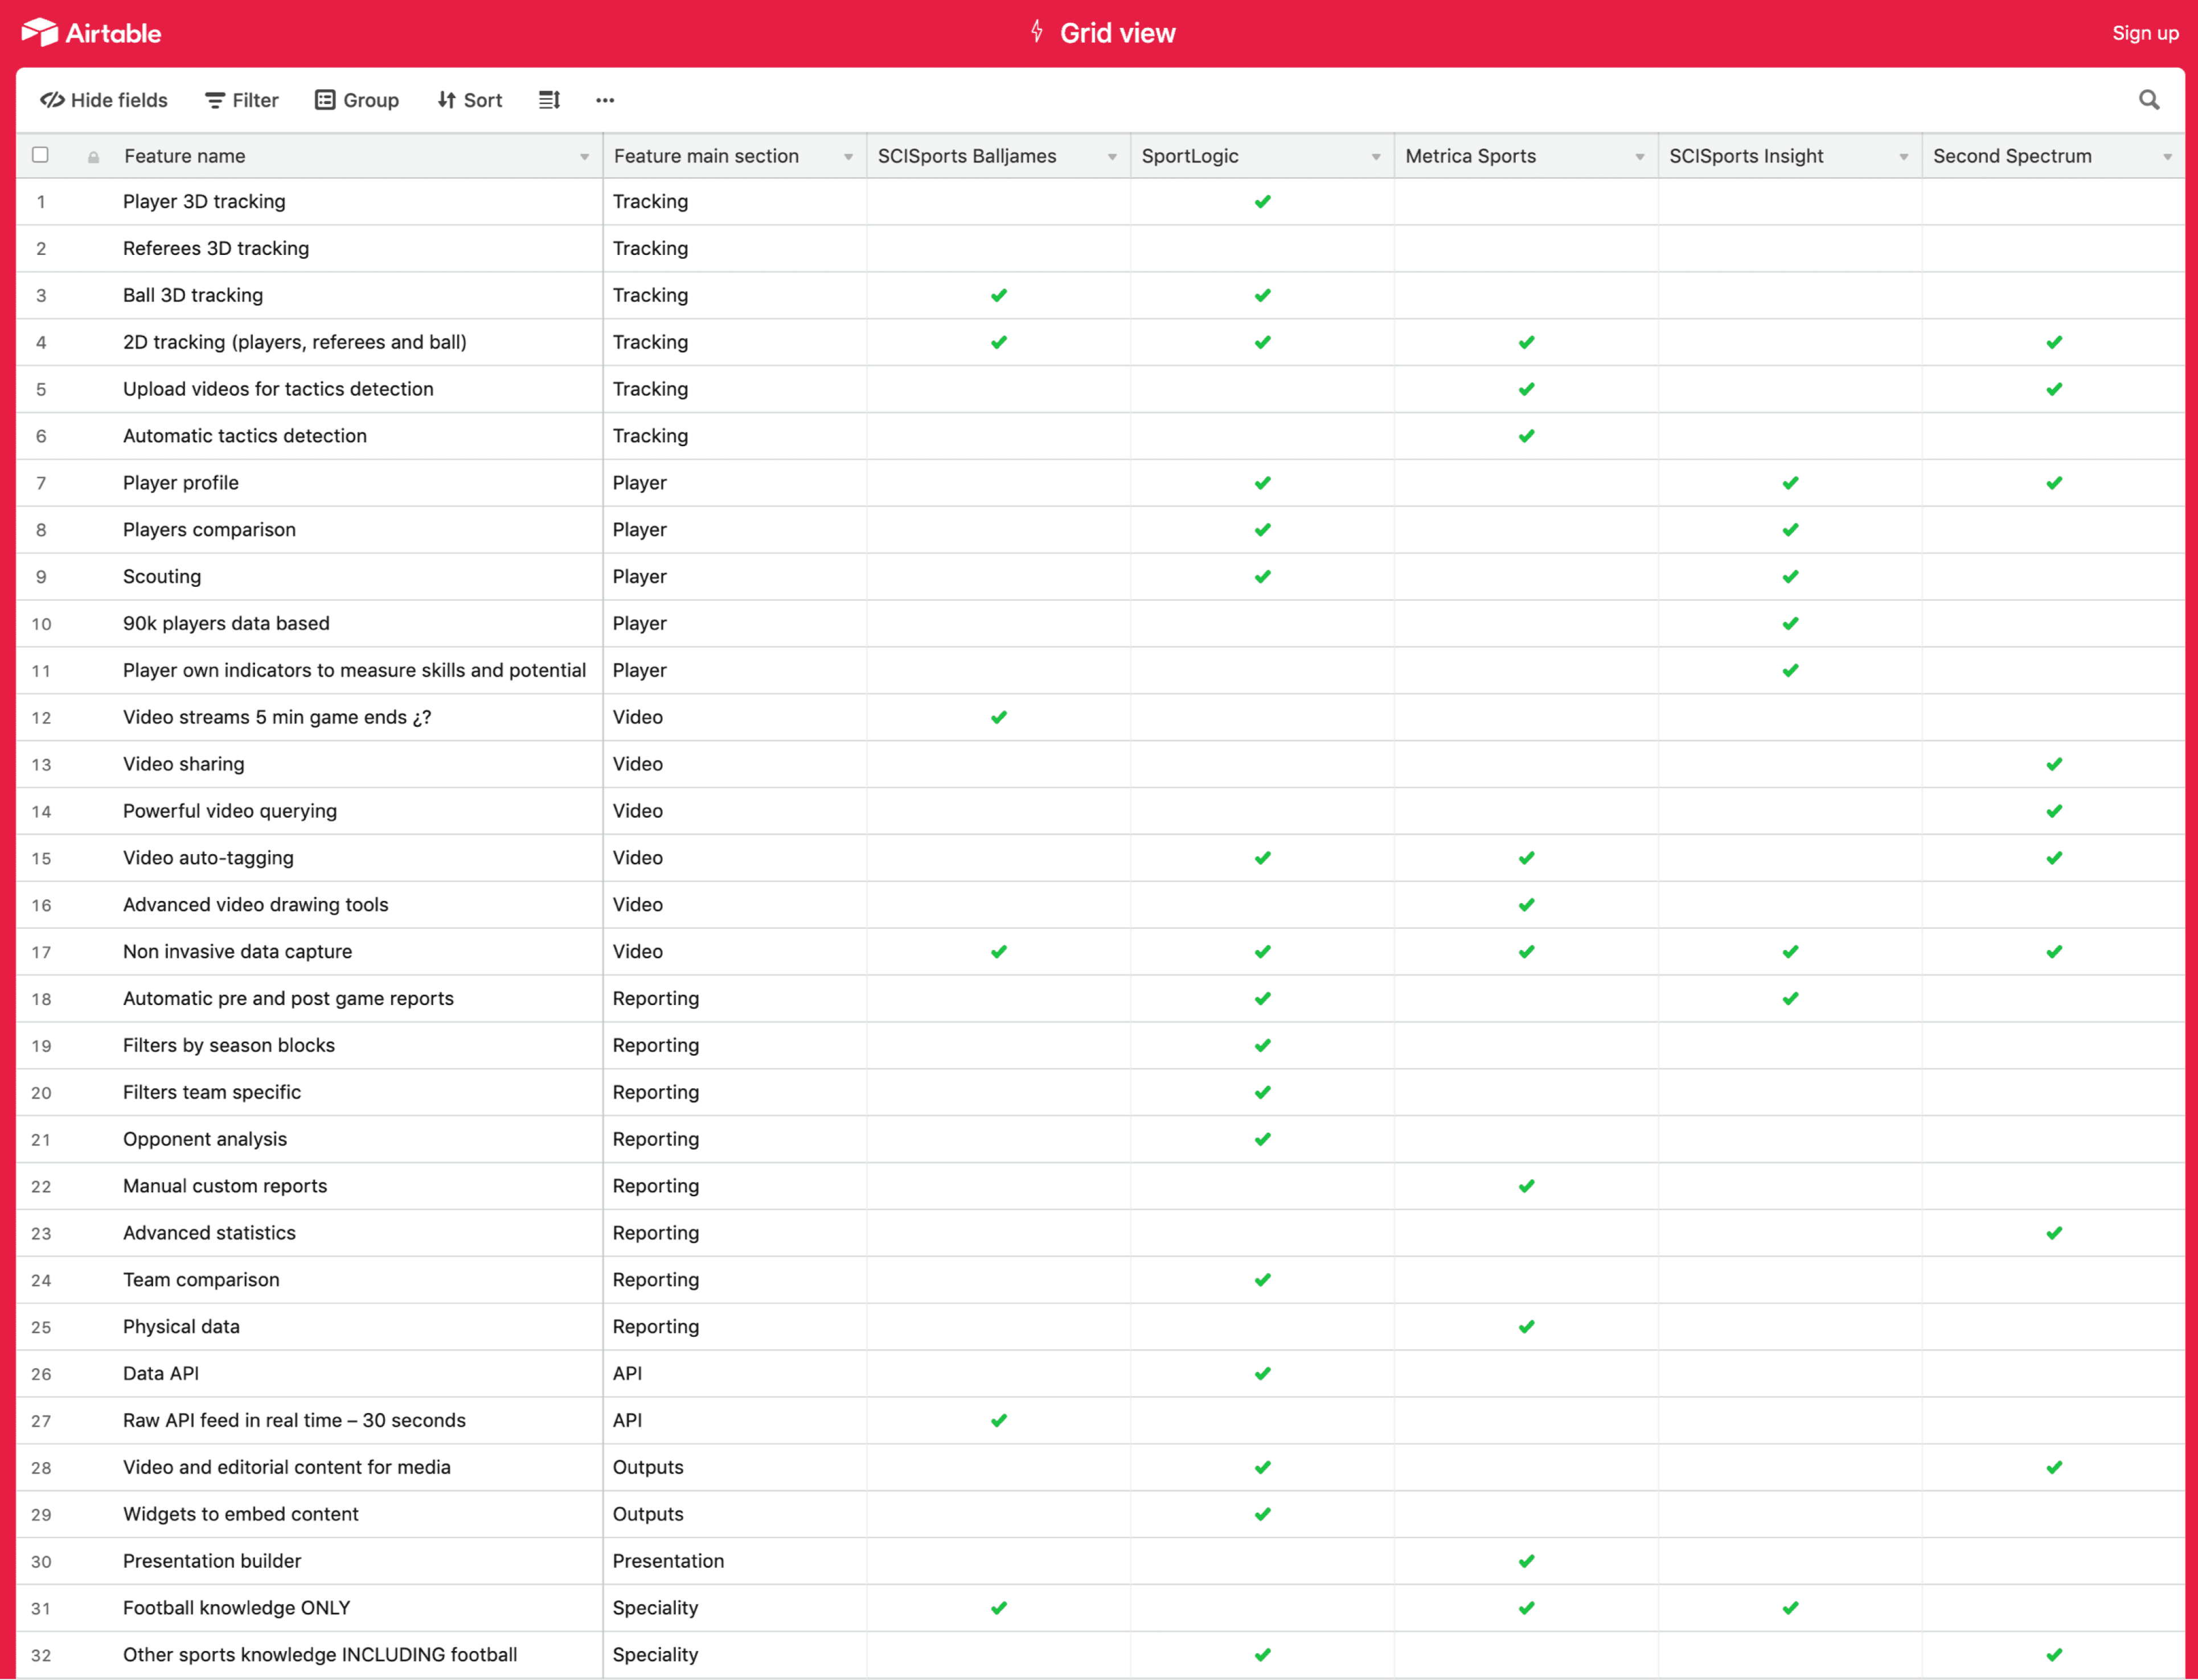The width and height of the screenshot is (2198, 1680).
Task: Toggle Metrica Sports check for Presentation builder
Action: pos(1527,1561)
